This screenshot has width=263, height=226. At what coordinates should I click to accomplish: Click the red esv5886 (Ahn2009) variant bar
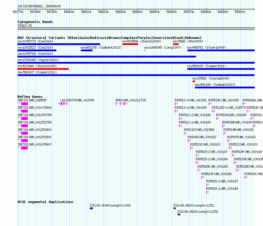pyautogui.click(x=176, y=44)
